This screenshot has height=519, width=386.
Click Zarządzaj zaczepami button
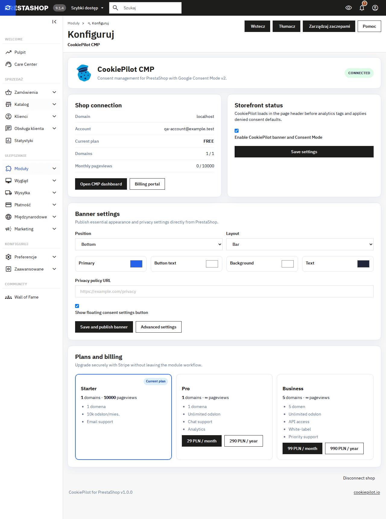point(329,26)
